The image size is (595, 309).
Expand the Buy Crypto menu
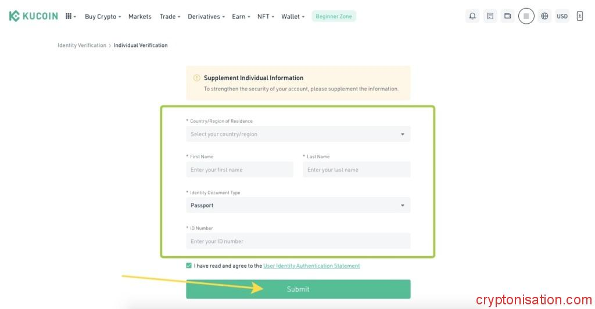103,16
